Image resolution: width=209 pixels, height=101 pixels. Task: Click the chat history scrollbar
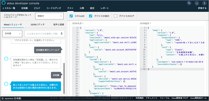pyautogui.click(x=64, y=78)
